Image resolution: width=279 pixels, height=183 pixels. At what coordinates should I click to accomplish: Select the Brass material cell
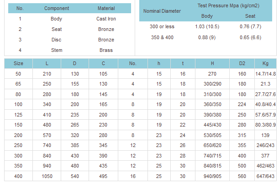[106, 50]
